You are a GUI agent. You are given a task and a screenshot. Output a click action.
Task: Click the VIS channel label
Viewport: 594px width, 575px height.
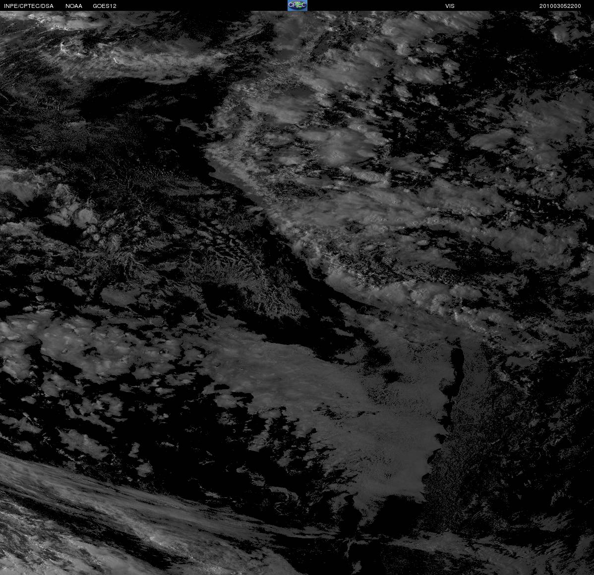[x=450, y=6]
